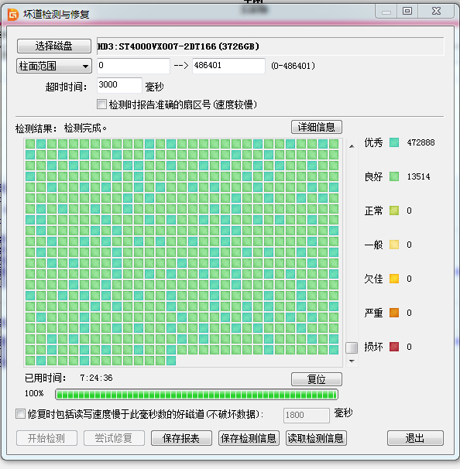Click the 读取检测信息 button

point(316,438)
